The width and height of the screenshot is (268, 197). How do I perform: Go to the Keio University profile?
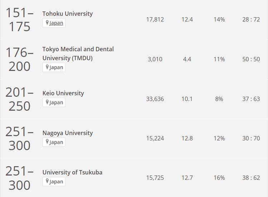pyautogui.click(x=63, y=93)
